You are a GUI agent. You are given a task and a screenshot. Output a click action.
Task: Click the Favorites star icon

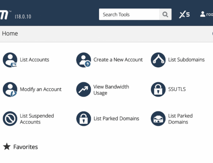tap(7, 146)
